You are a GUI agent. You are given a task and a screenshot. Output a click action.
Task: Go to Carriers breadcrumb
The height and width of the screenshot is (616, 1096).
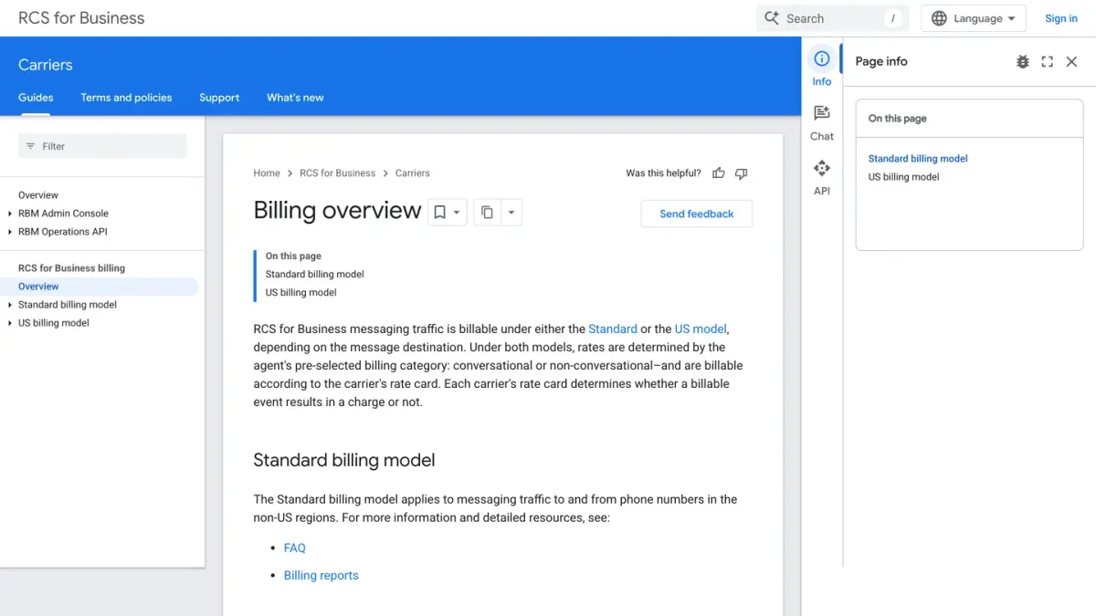point(413,172)
